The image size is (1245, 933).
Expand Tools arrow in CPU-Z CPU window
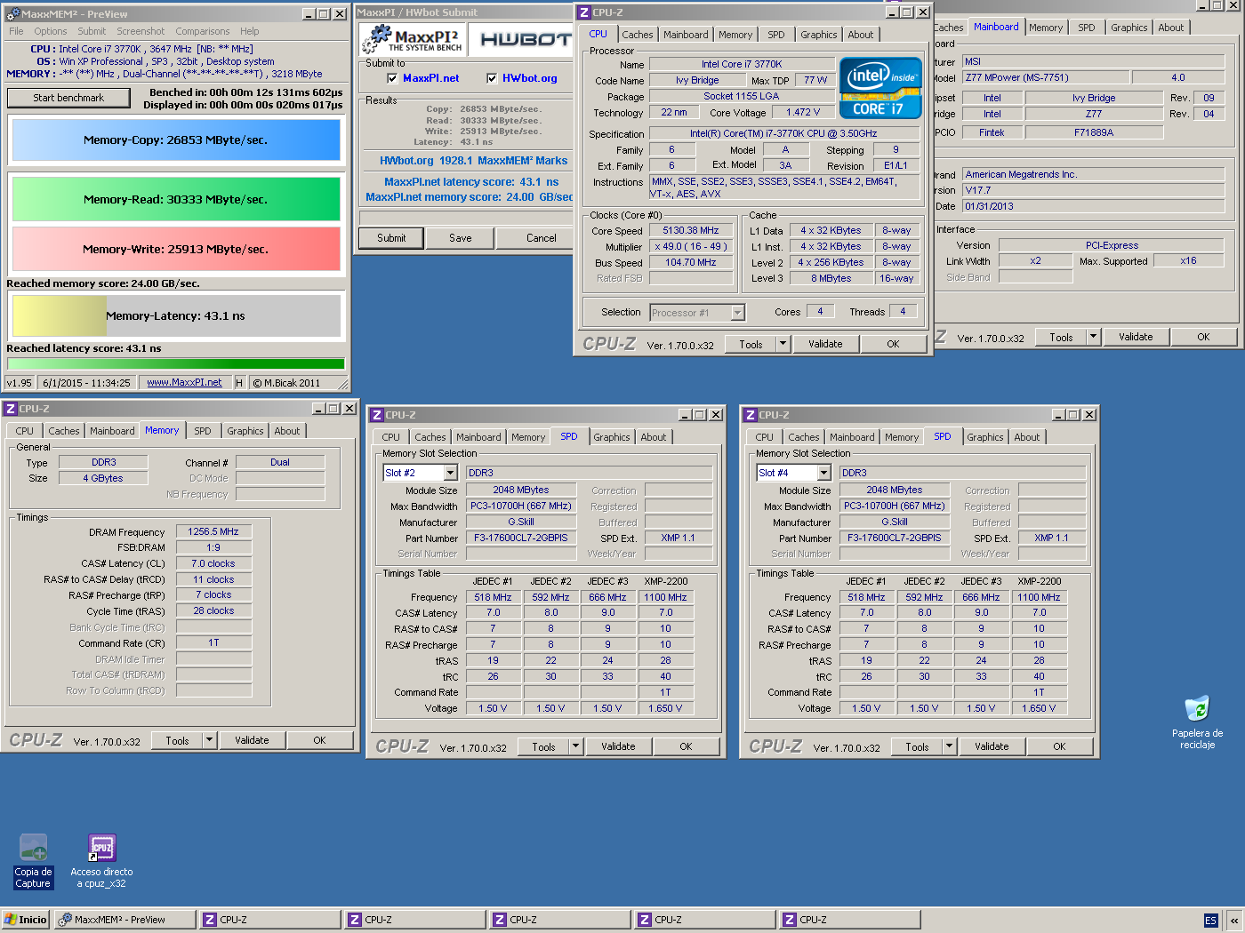pyautogui.click(x=783, y=344)
